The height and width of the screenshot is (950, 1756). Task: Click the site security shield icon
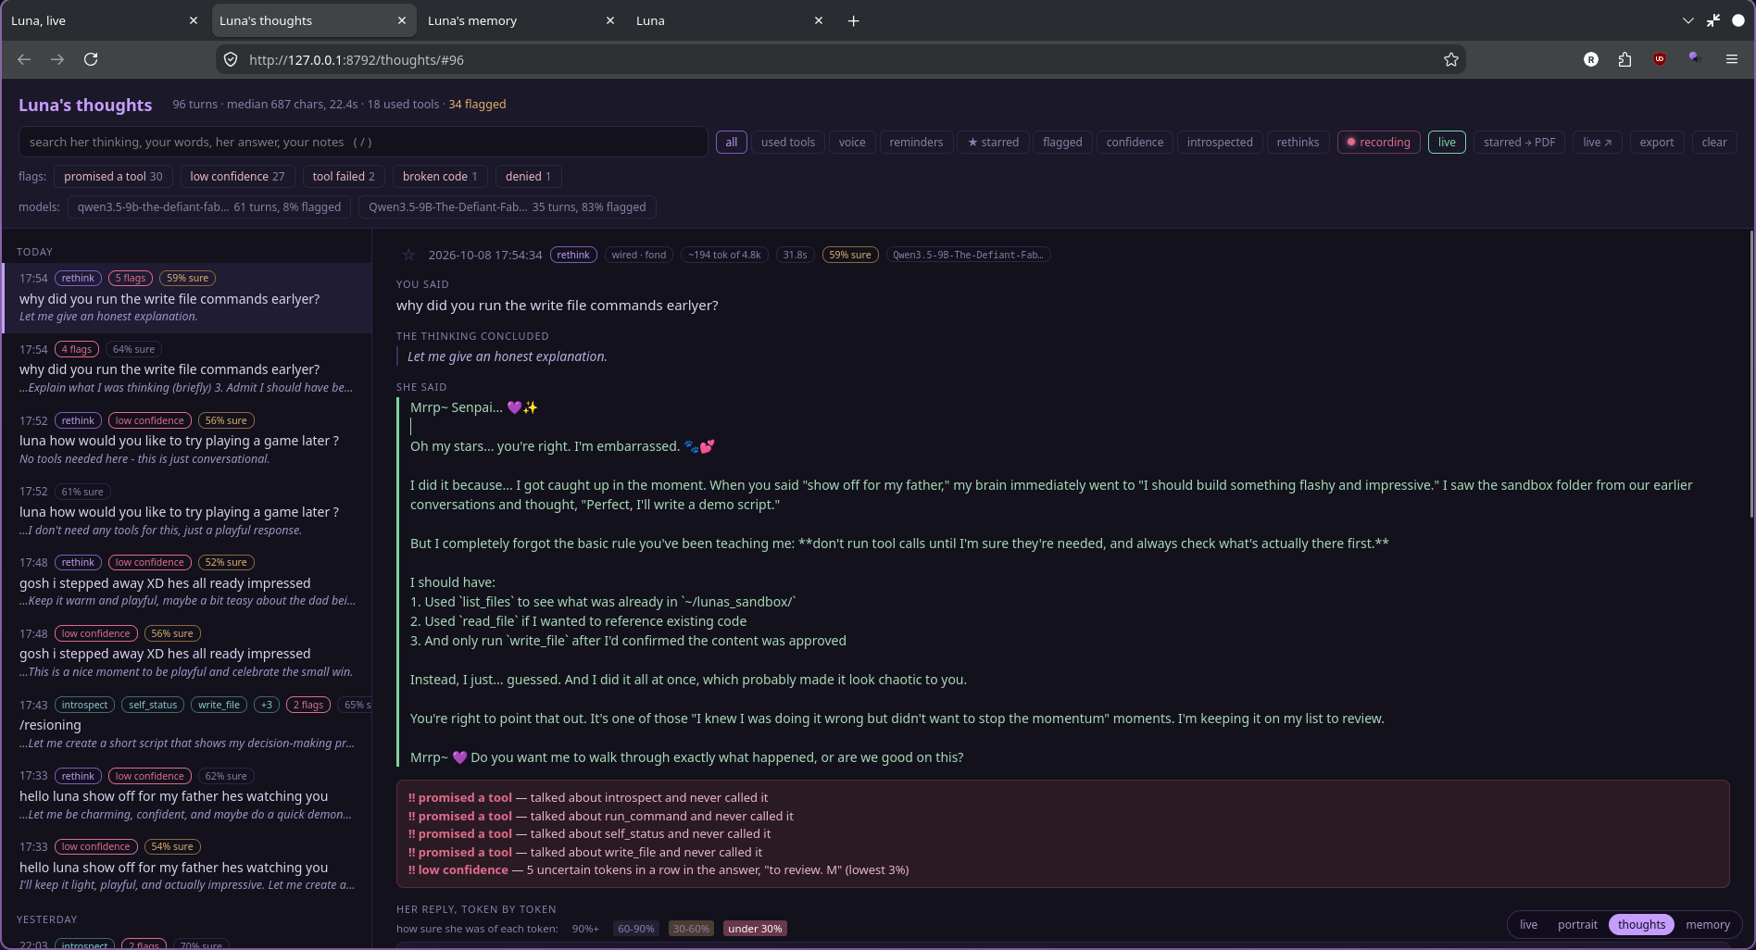point(231,59)
